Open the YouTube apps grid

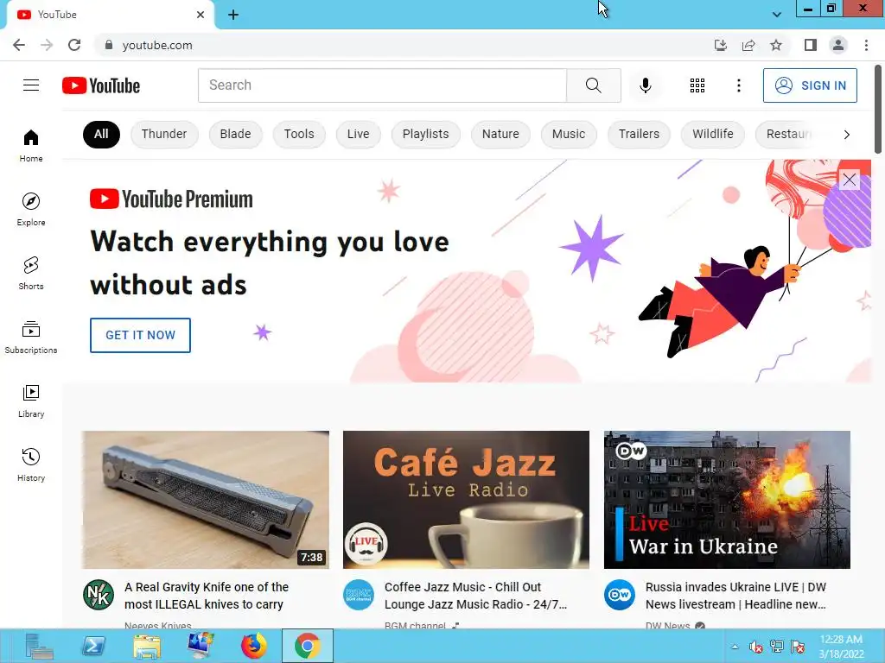[697, 85]
